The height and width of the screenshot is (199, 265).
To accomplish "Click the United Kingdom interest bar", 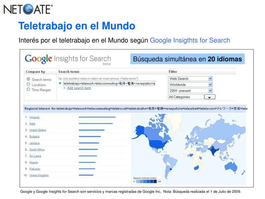I will coord(86,175).
